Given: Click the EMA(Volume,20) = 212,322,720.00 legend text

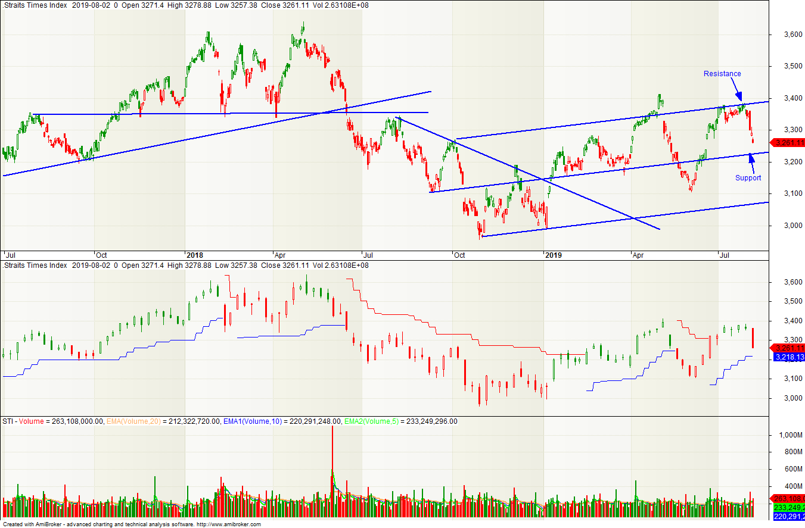Looking at the screenshot, I should (163, 421).
